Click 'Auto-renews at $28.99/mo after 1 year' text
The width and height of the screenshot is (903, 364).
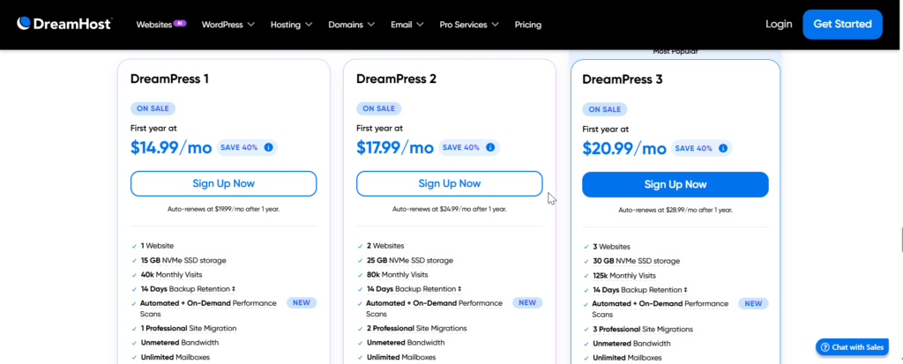point(675,211)
